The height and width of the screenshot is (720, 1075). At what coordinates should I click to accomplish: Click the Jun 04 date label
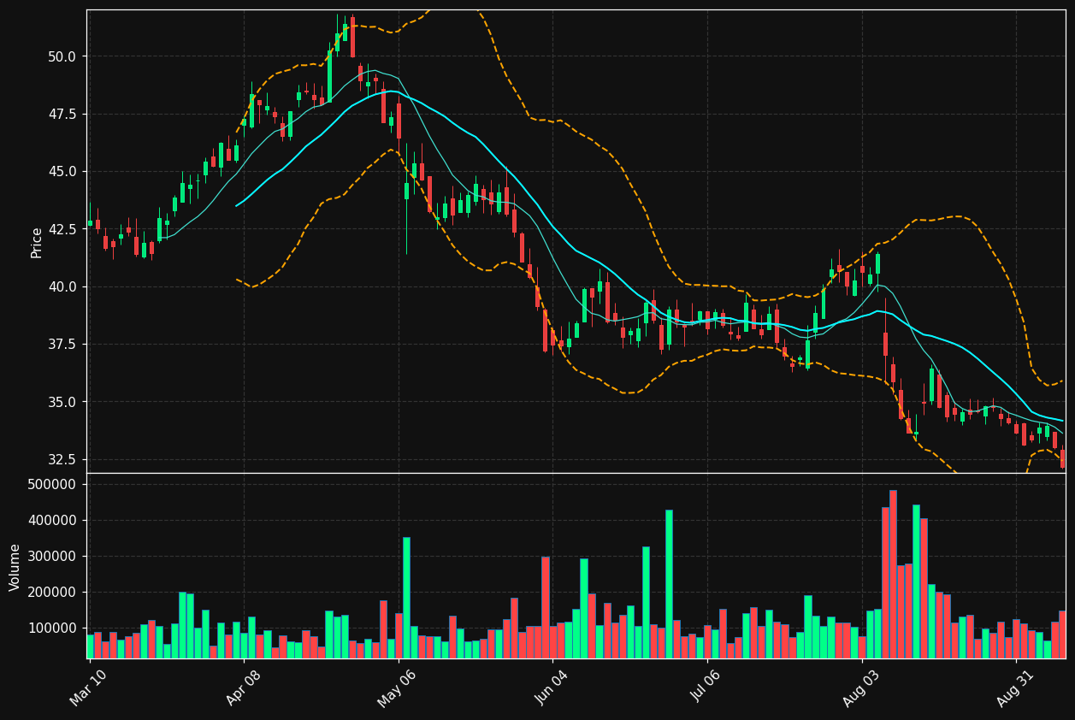coord(552,688)
